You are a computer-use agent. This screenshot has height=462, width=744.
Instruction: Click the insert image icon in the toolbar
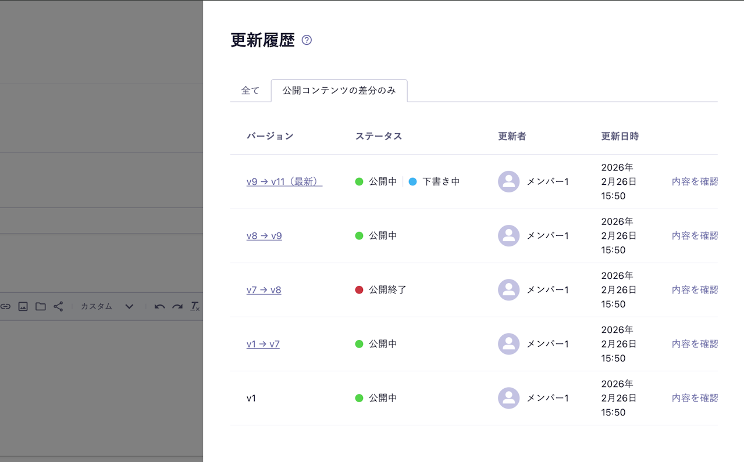tap(23, 306)
